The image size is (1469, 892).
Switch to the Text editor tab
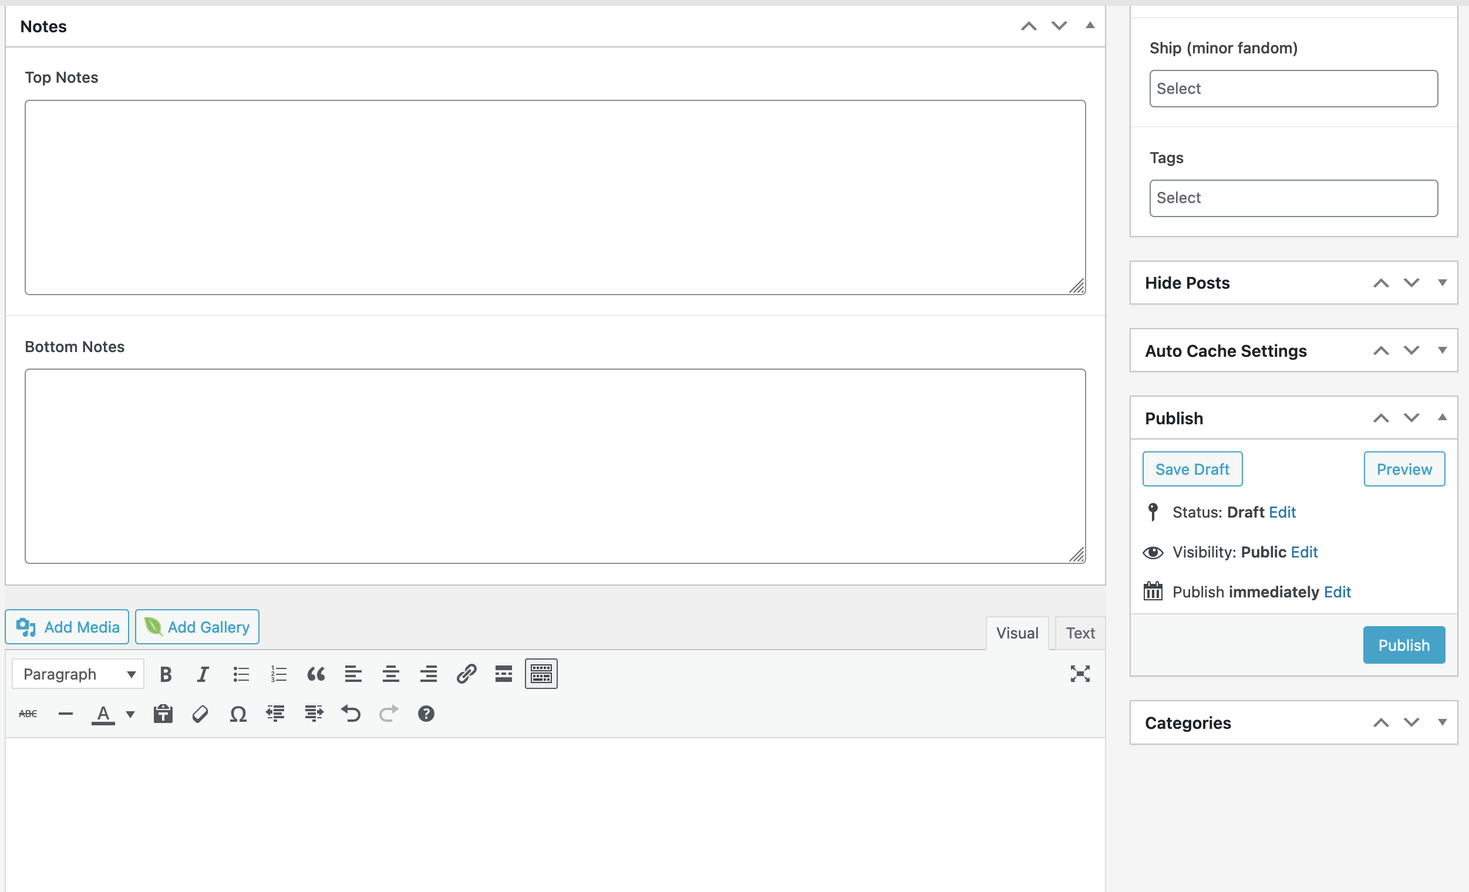1080,632
